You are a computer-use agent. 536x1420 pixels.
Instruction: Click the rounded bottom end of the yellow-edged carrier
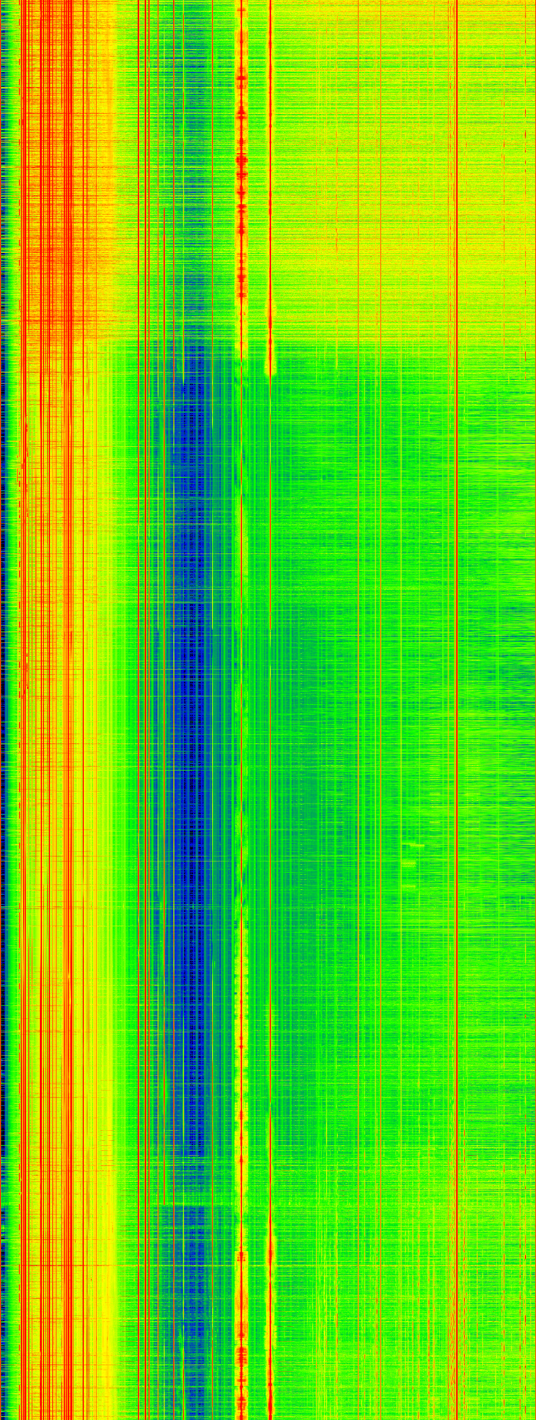point(270,373)
